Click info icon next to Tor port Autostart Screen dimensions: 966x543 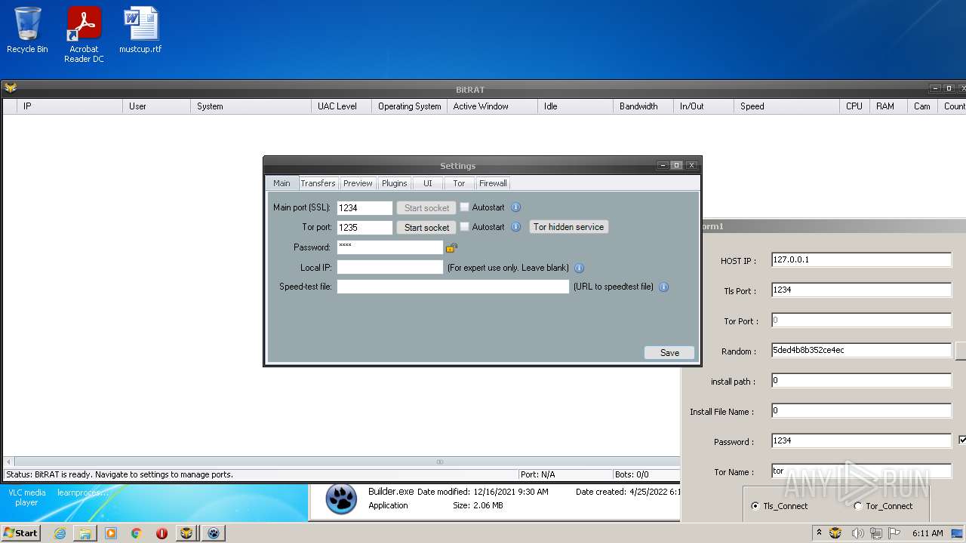pyautogui.click(x=516, y=227)
